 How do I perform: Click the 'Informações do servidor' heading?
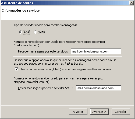point(21,10)
